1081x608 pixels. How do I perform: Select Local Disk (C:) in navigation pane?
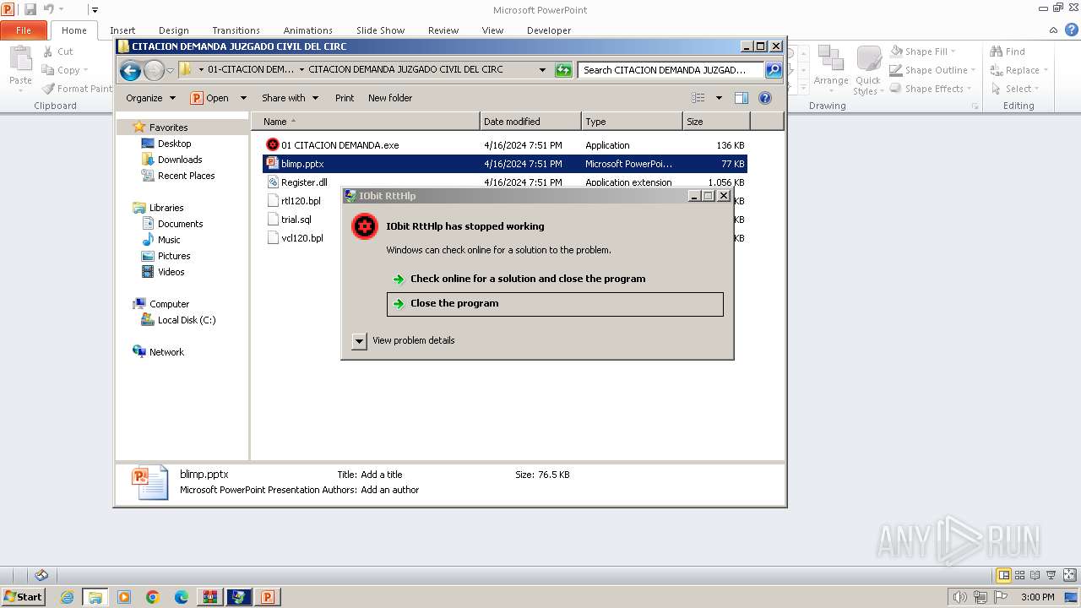point(187,320)
